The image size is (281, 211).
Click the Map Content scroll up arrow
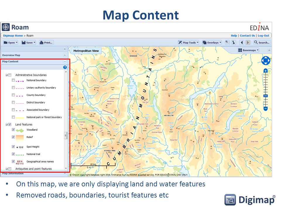[66, 72]
